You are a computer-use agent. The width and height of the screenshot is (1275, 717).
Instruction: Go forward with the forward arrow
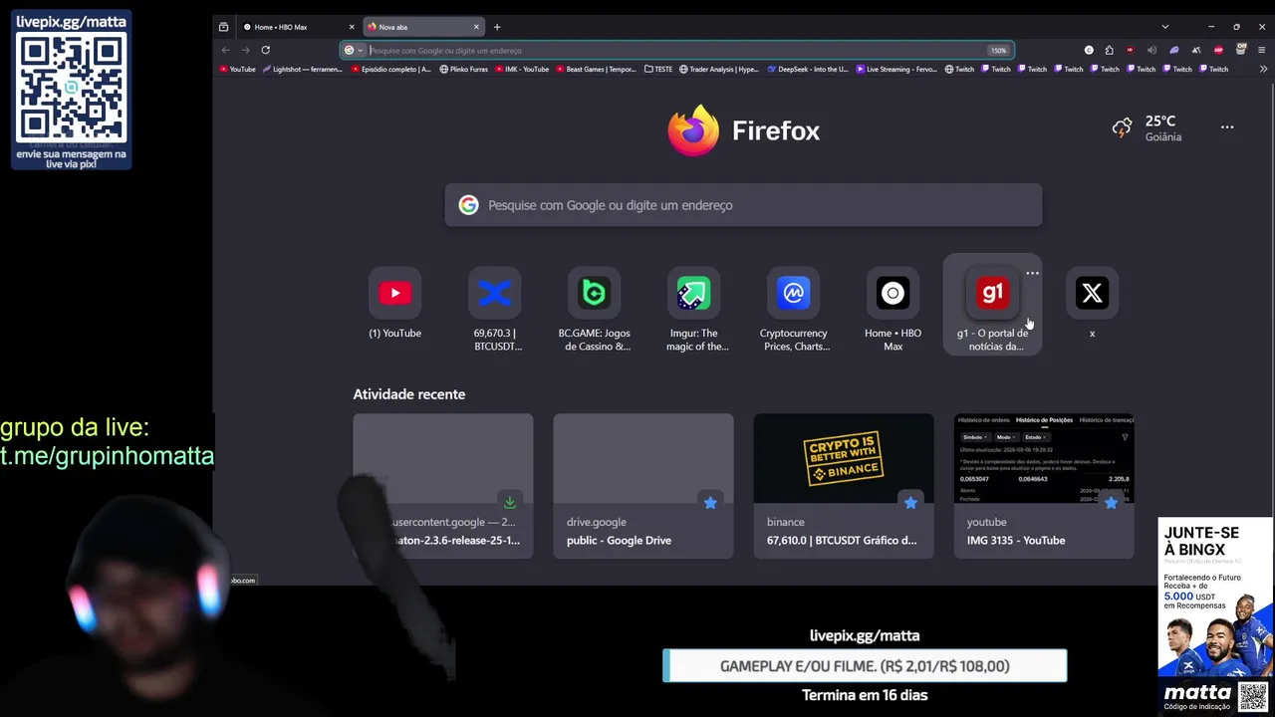245,50
